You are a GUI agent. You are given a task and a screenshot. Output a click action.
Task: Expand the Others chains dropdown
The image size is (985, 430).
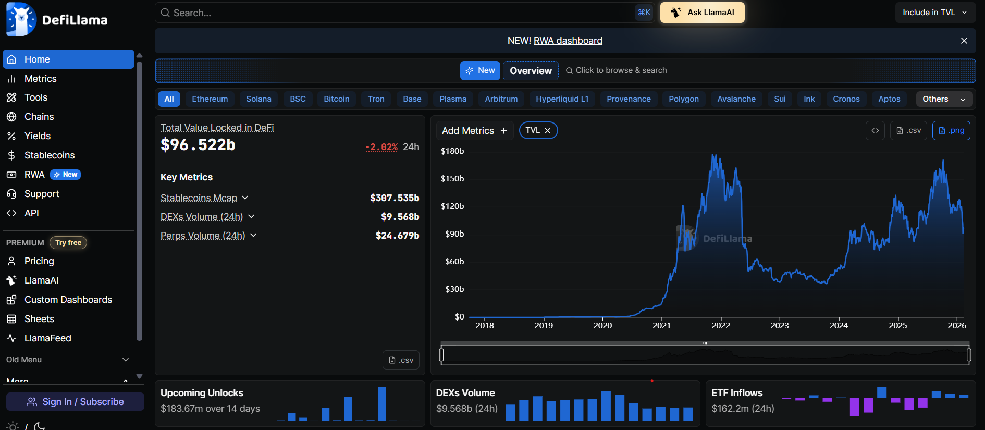pyautogui.click(x=944, y=99)
